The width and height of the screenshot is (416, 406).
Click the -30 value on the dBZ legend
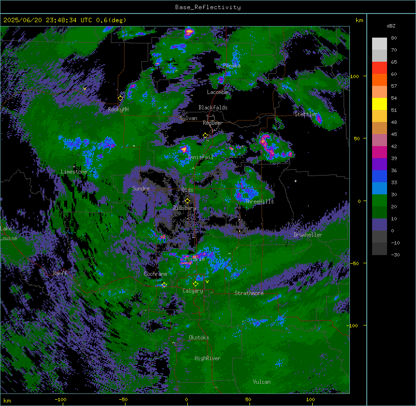pyautogui.click(x=395, y=255)
